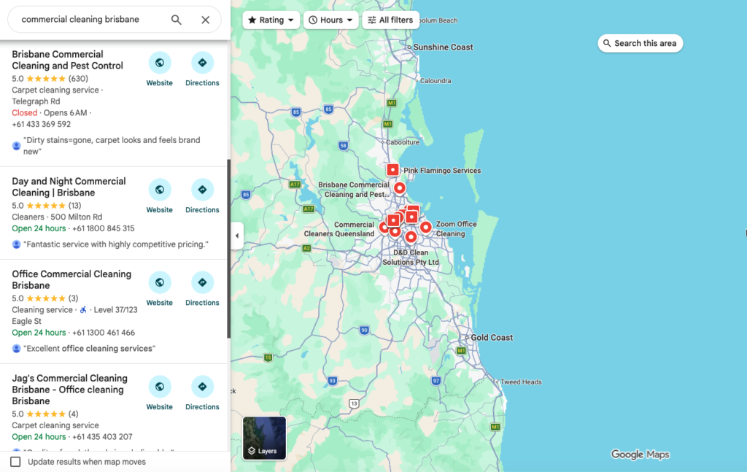The image size is (747, 472).
Task: Click the Caloundra map label
Action: point(436,81)
